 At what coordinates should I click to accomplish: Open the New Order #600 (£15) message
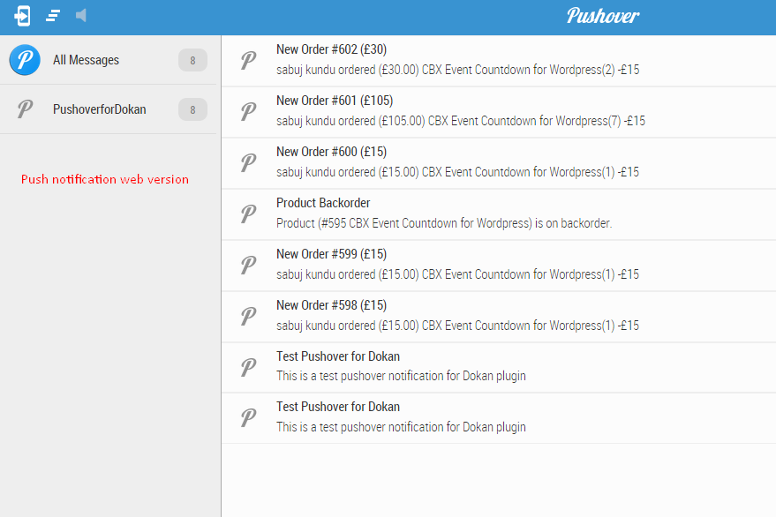tap(332, 152)
